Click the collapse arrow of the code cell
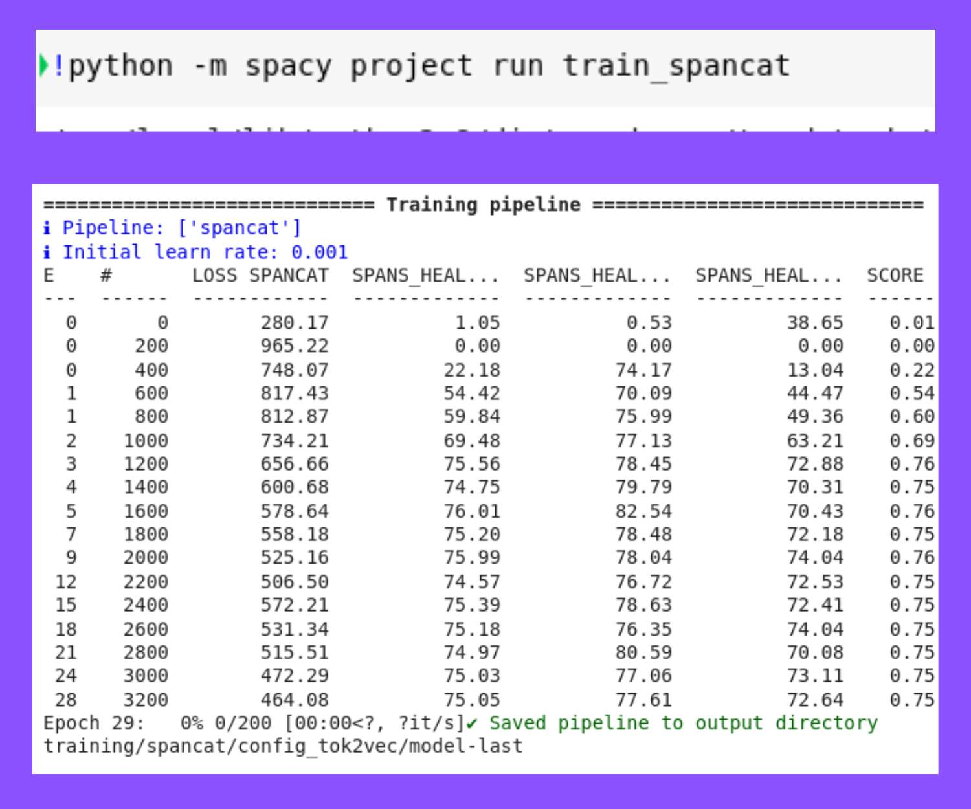971x809 pixels. tap(43, 65)
